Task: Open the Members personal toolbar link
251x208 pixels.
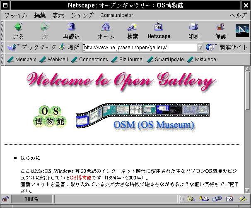Action: [22, 60]
